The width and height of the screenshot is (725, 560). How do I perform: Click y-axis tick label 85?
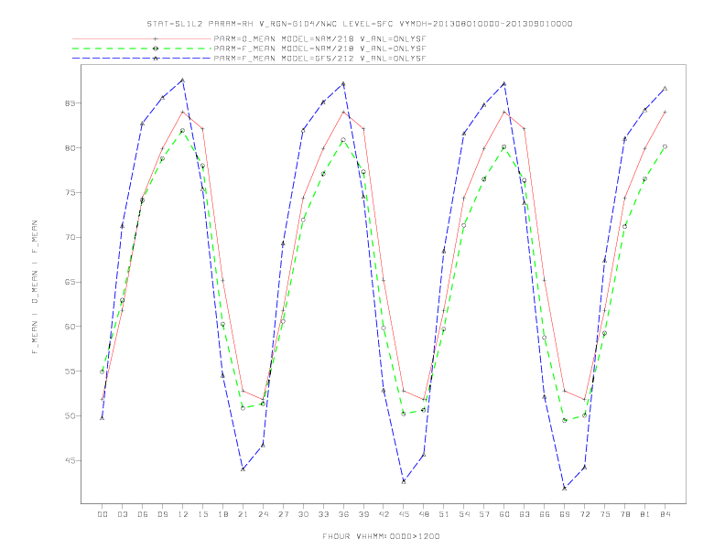click(x=70, y=103)
